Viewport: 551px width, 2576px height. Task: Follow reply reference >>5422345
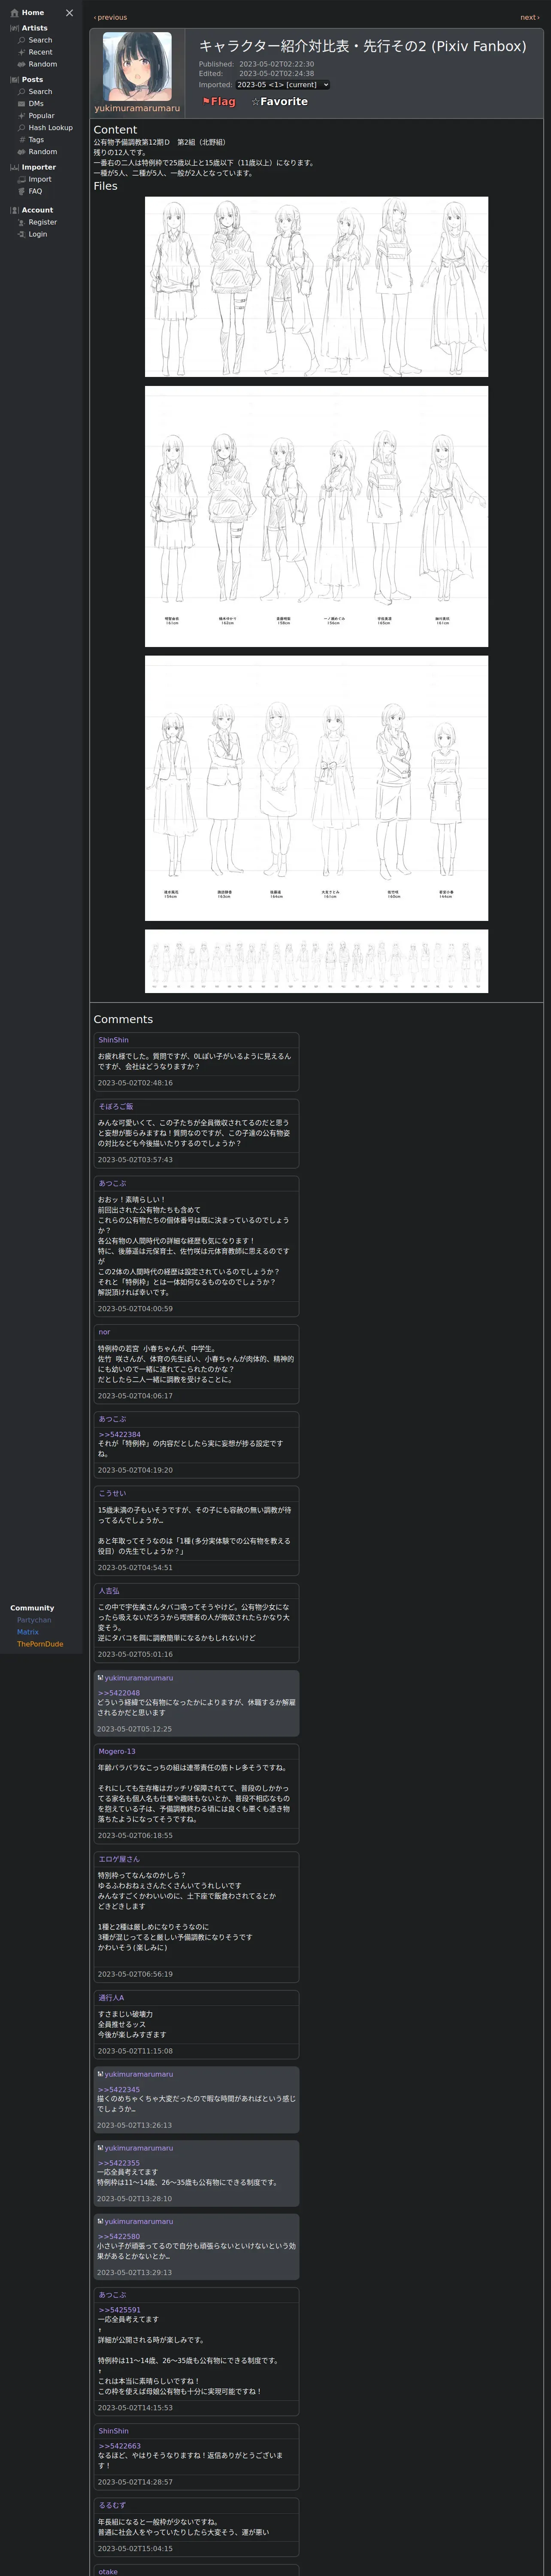[x=119, y=2090]
